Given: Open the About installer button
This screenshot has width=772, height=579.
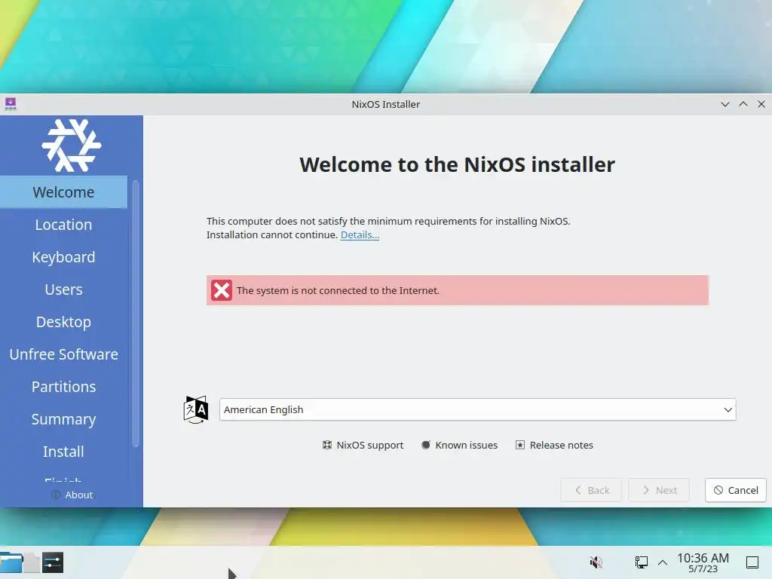Looking at the screenshot, I should coord(72,495).
